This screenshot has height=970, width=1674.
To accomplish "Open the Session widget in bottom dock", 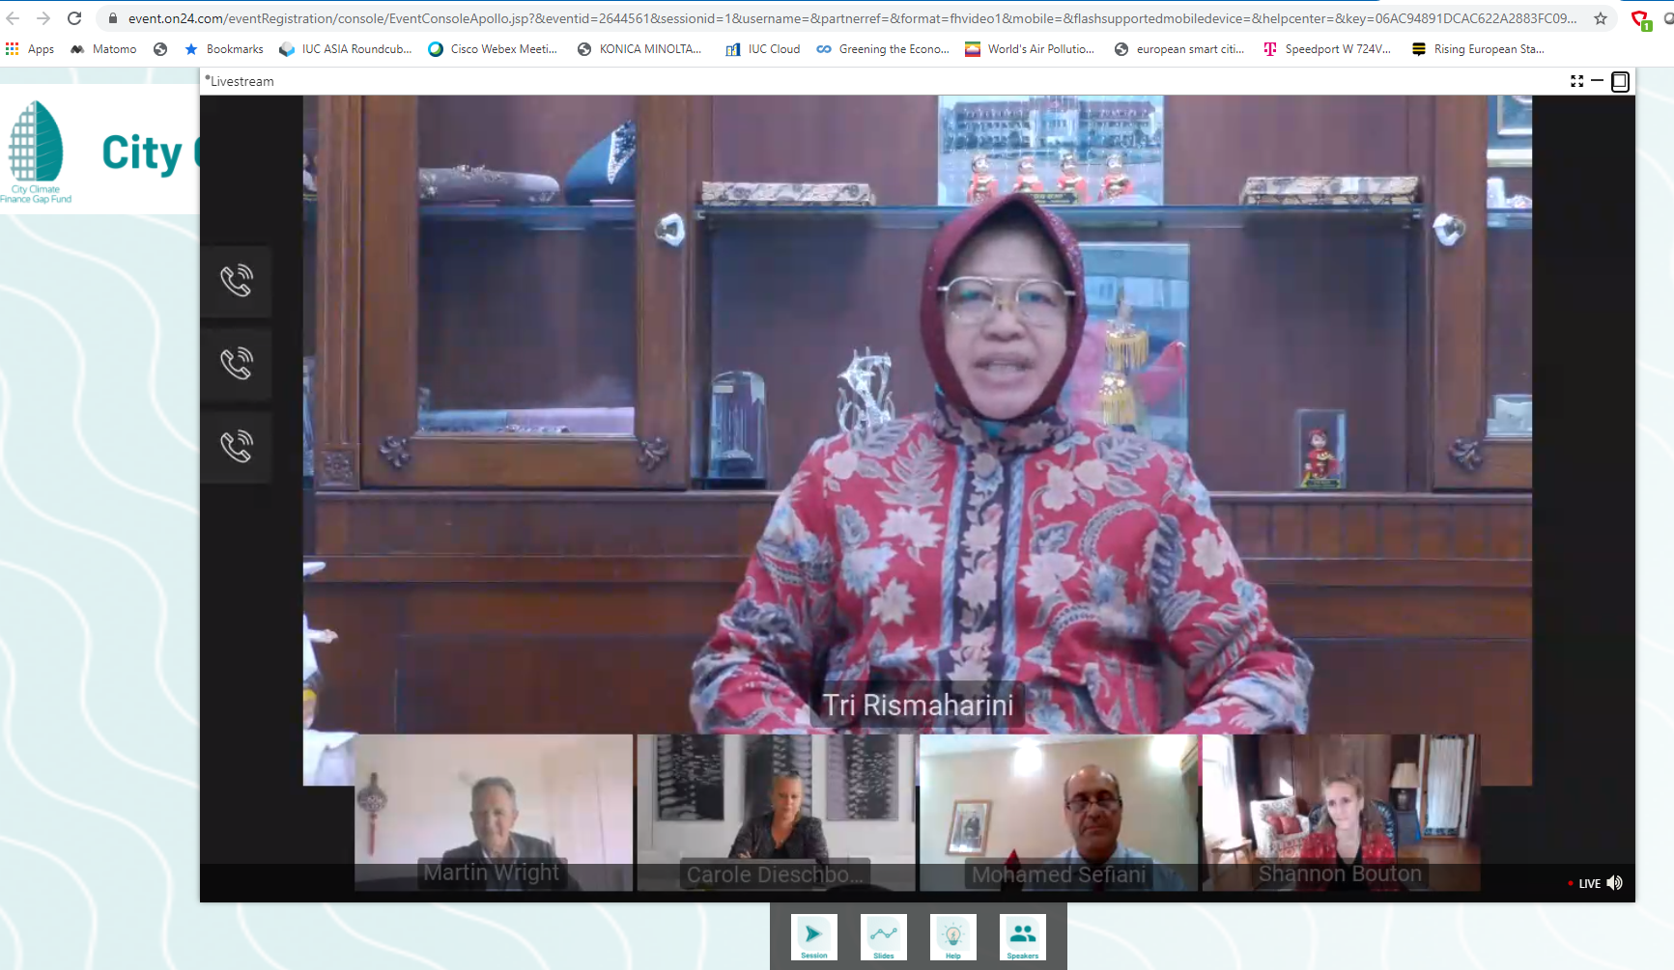I will click(813, 936).
